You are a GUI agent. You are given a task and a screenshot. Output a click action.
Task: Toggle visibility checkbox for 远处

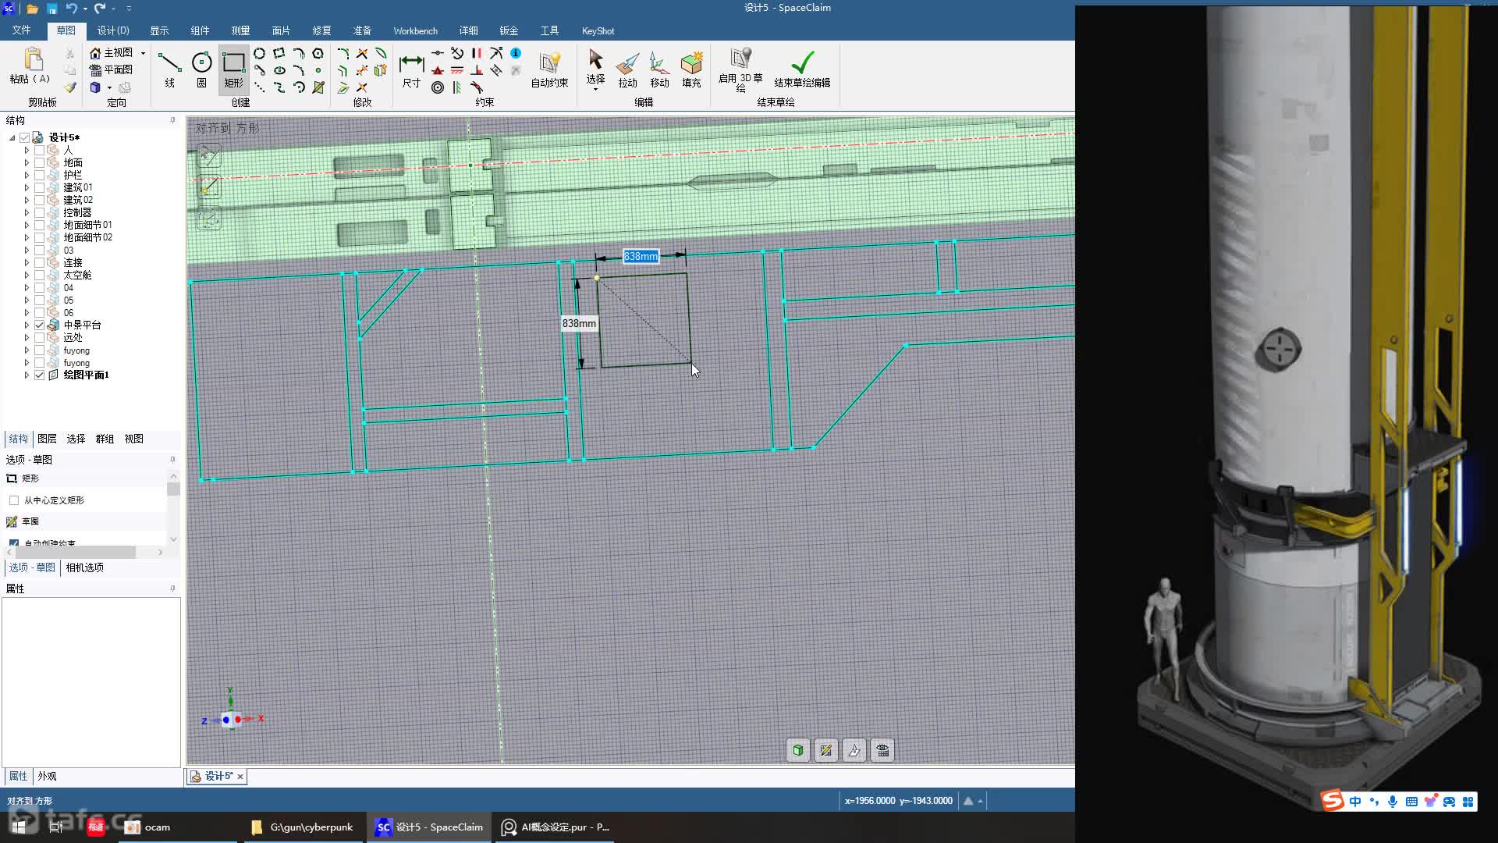pyautogui.click(x=39, y=337)
